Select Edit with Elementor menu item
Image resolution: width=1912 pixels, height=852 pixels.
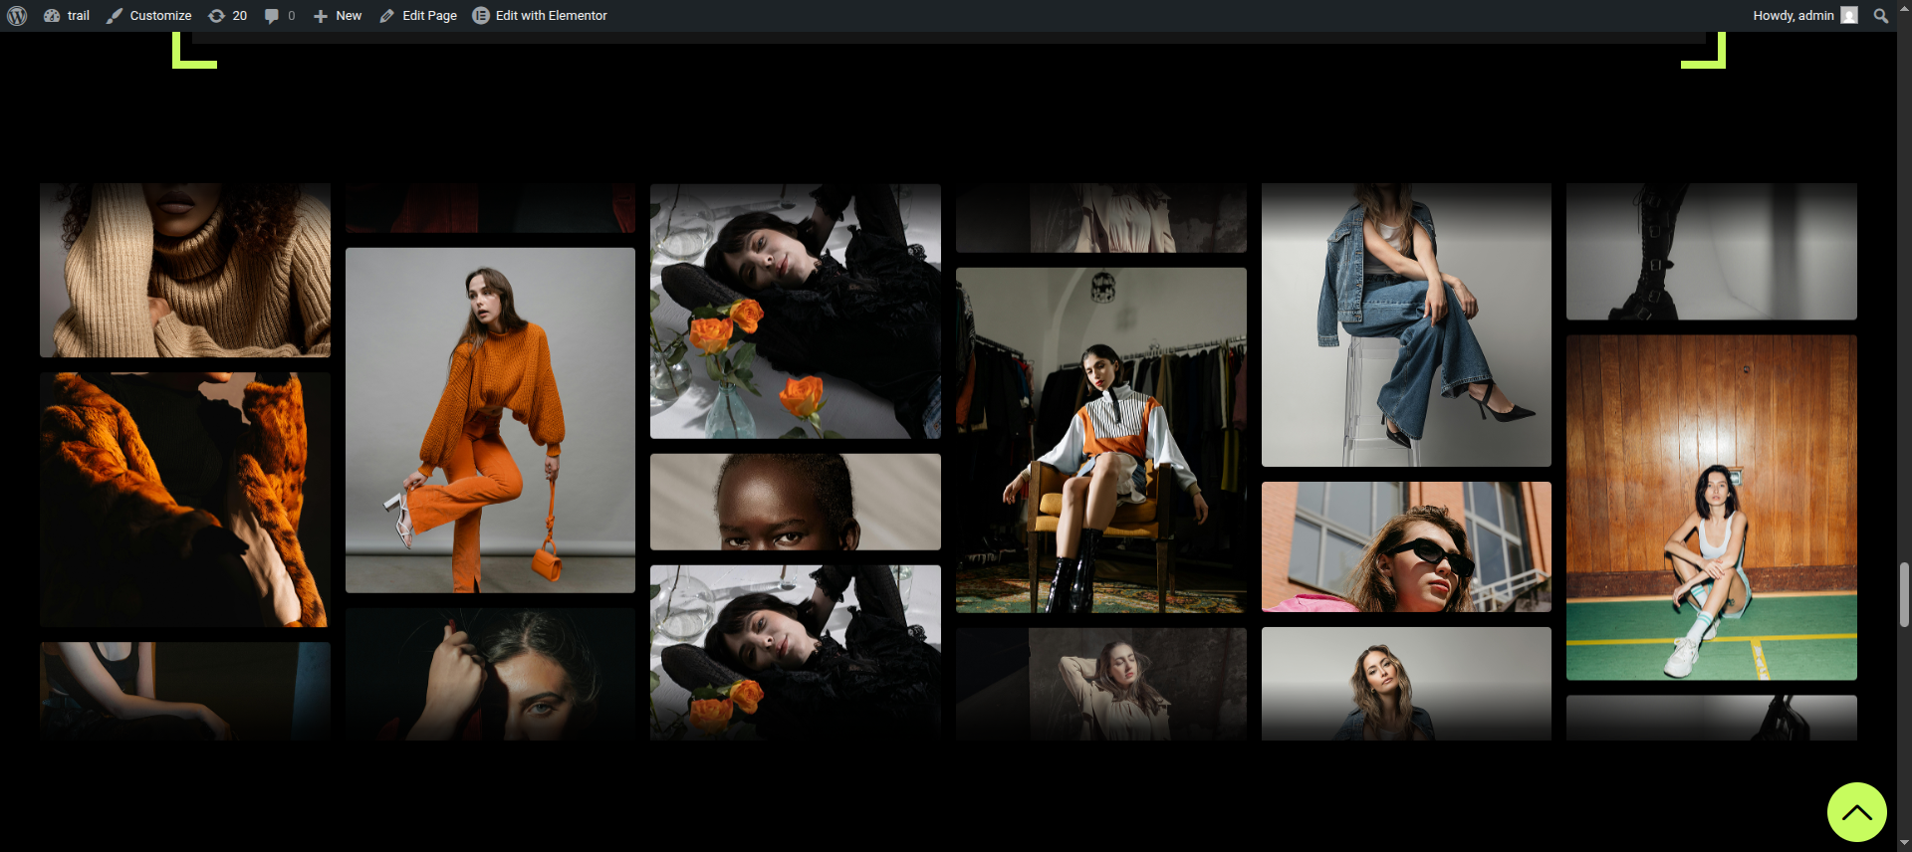551,16
